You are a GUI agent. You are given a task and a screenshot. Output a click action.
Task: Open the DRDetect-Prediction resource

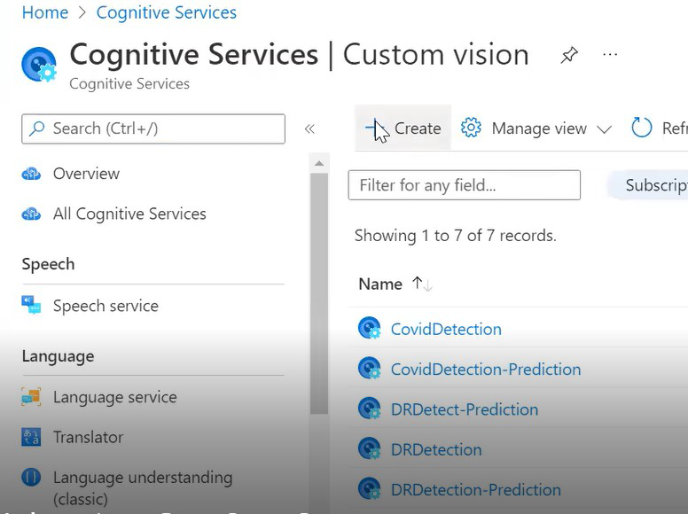[x=464, y=409]
